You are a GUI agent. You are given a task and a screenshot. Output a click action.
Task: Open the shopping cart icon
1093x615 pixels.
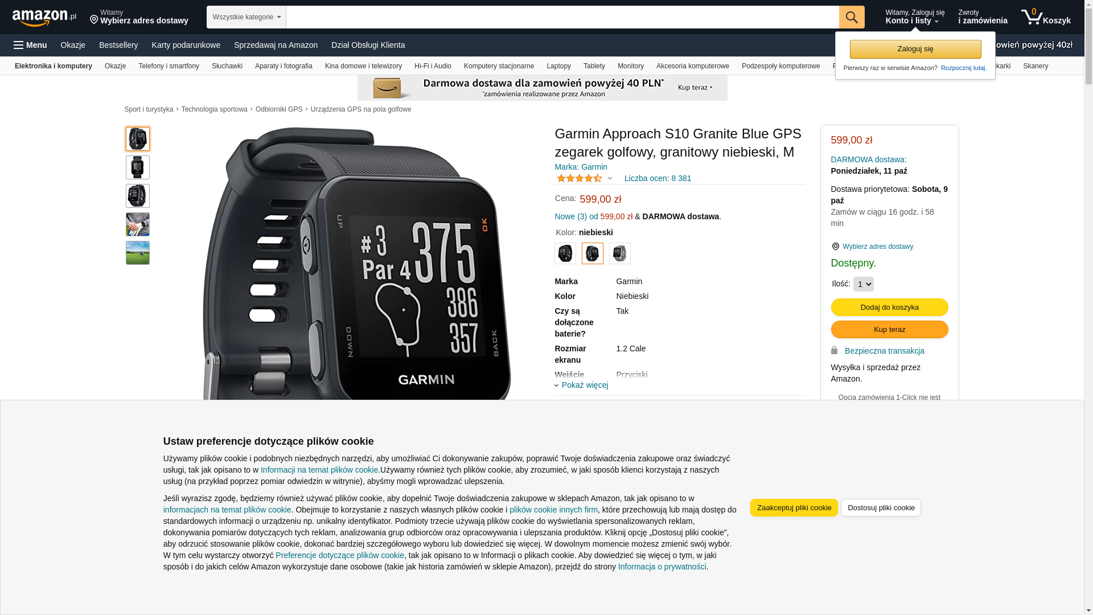pos(1046,17)
